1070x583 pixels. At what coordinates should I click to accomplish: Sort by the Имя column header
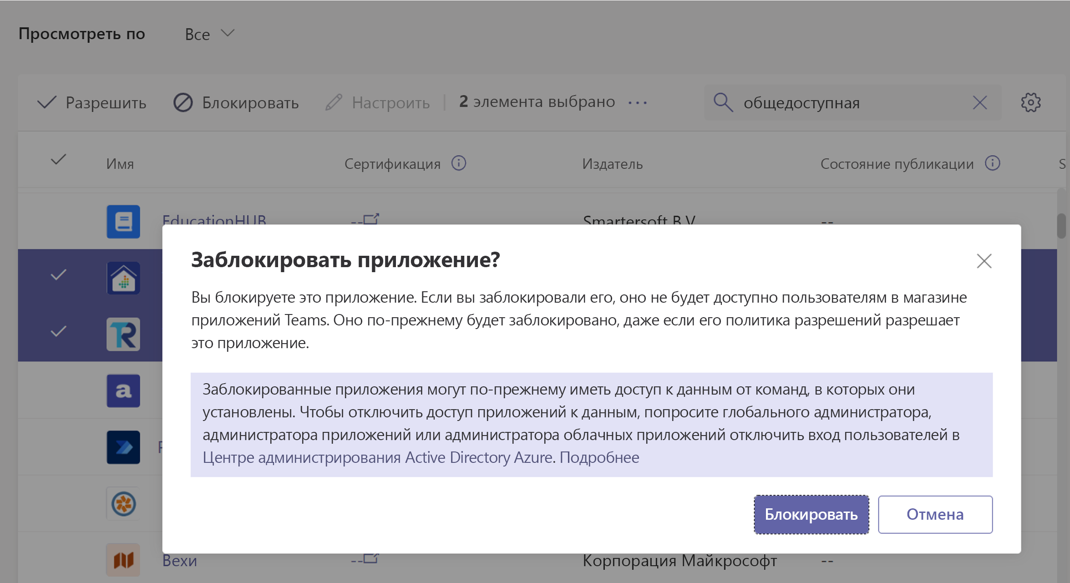point(120,164)
